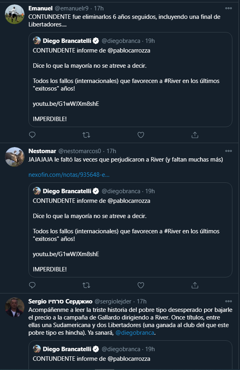The height and width of the screenshot is (370, 240).
Task: Open the nexofin.com/notas link
Action: click(69, 175)
